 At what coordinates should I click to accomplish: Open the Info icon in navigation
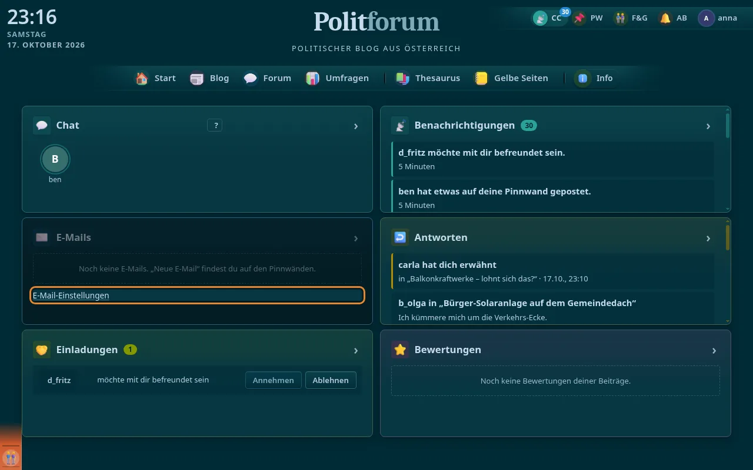click(583, 78)
